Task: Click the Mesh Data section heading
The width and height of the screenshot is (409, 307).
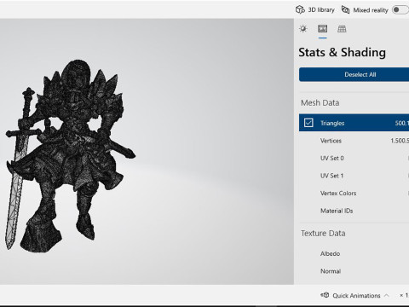Action: point(320,103)
